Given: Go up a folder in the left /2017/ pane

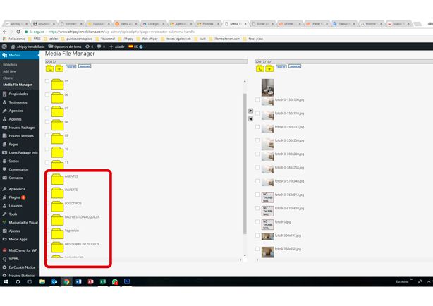Looking at the screenshot, I should 49,68.
